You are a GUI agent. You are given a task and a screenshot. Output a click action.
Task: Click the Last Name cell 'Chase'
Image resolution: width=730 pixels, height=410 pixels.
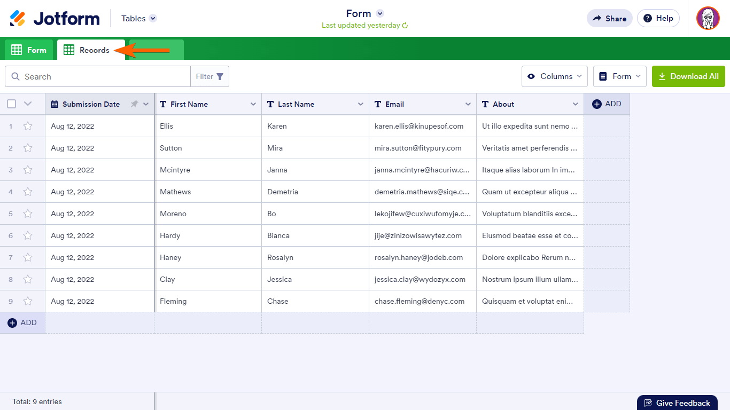(315, 301)
